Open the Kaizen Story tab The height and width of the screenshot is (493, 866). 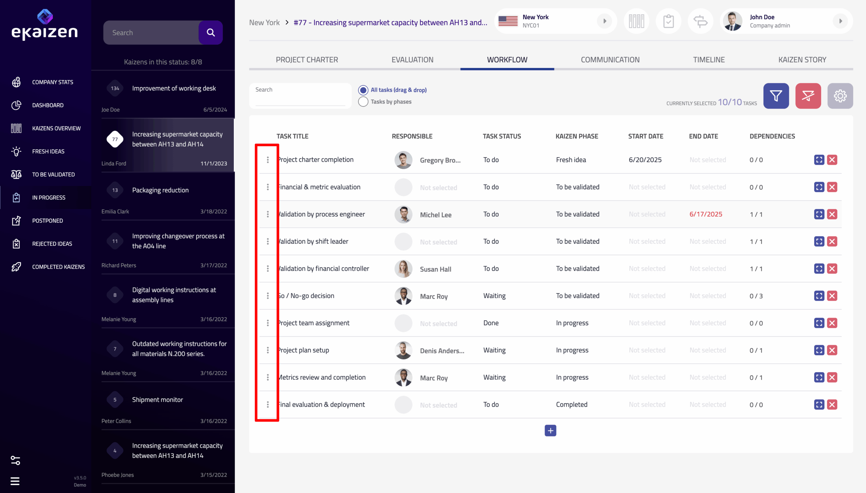[802, 60]
